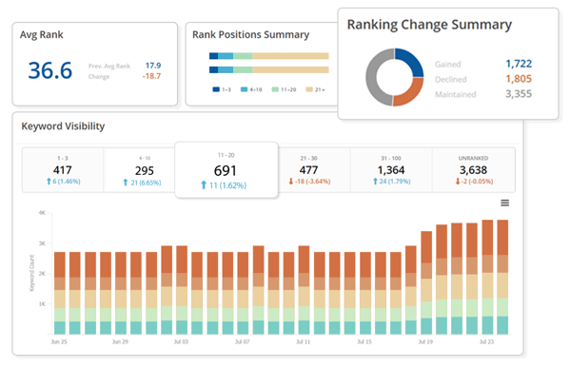Click the Gained value 1,722

[x=519, y=64]
